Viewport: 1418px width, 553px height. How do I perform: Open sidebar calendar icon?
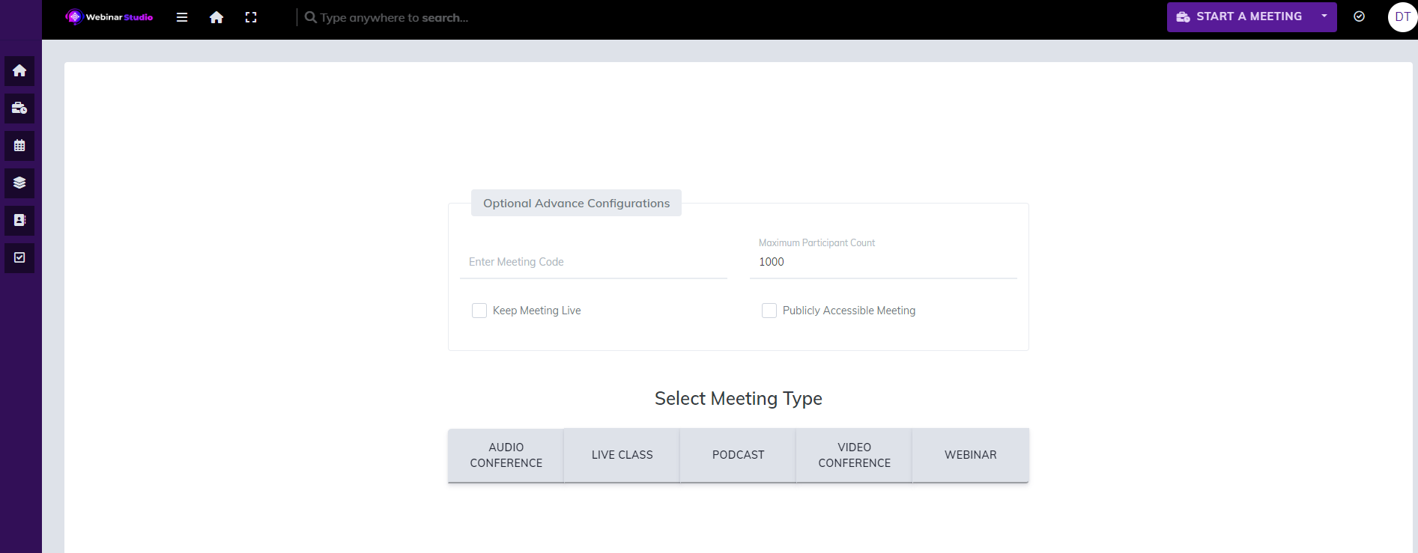point(19,145)
